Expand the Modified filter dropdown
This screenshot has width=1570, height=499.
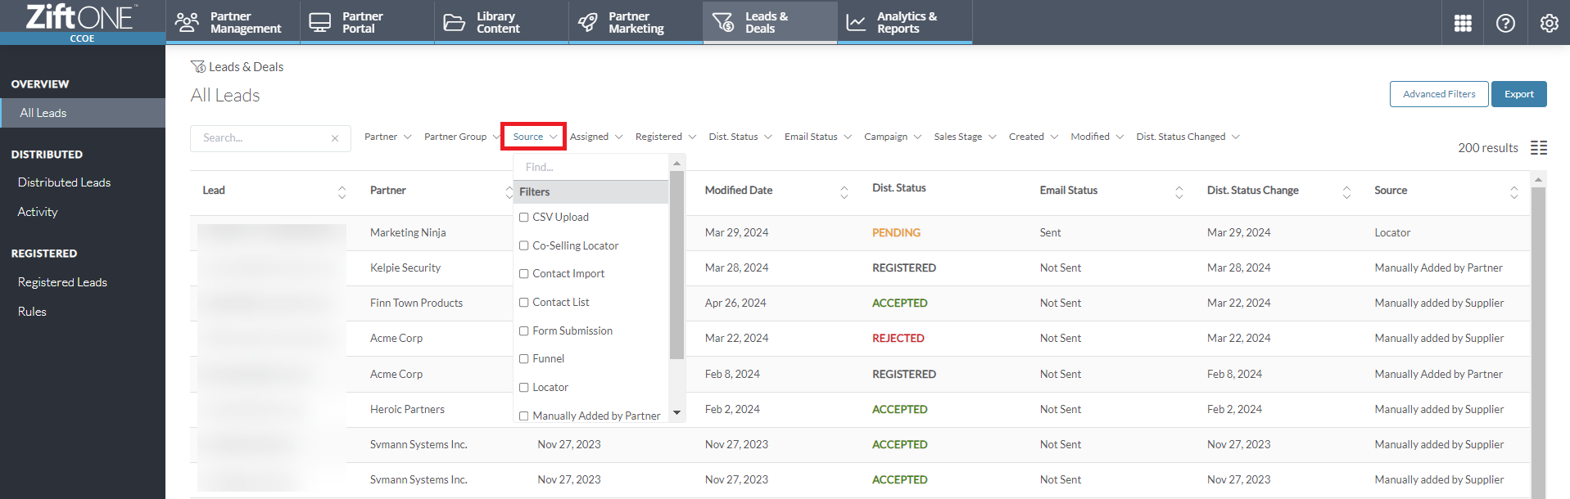pyautogui.click(x=1097, y=137)
